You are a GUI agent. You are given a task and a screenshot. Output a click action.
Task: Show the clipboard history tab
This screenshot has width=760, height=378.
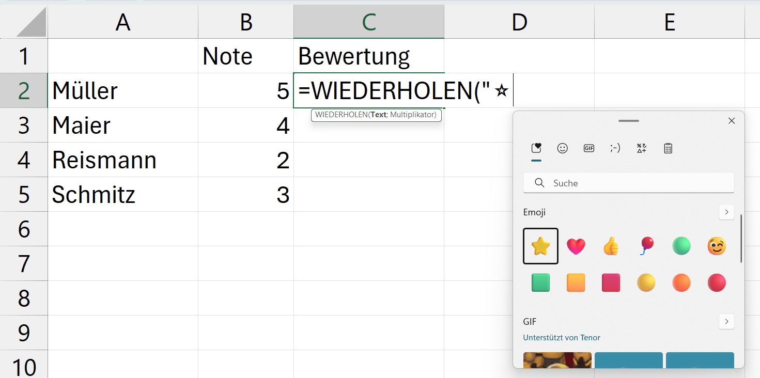pyautogui.click(x=668, y=148)
